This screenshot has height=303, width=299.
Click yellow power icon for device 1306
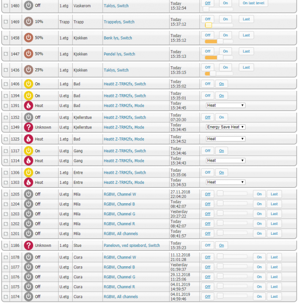click(28, 173)
